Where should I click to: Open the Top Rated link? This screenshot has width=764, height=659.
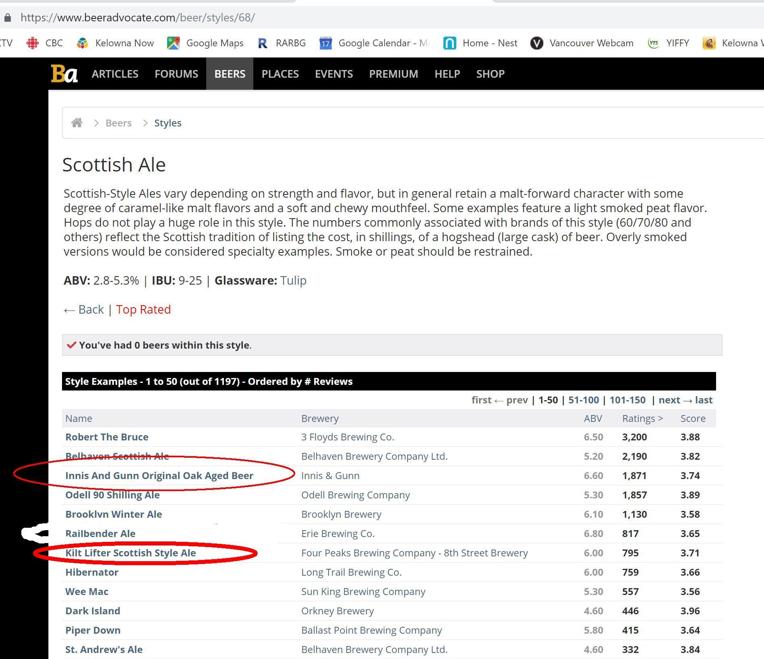143,309
